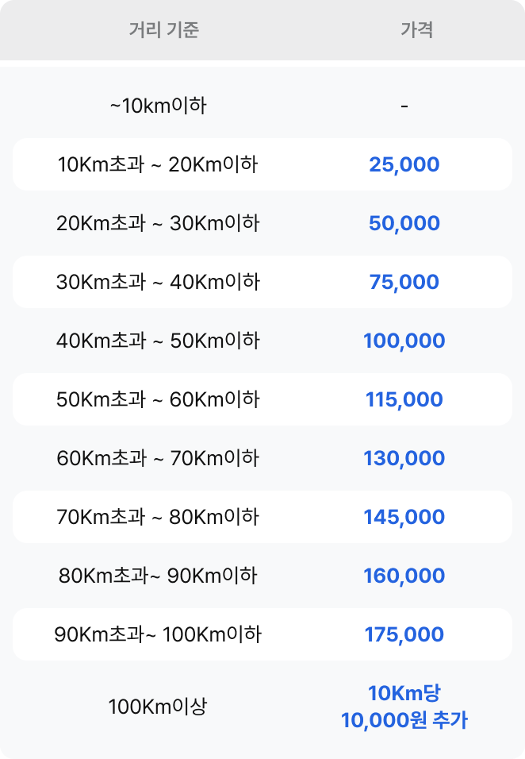Click the 10Km당 10,000원 추가 text
This screenshot has width=525, height=759.
(x=404, y=706)
